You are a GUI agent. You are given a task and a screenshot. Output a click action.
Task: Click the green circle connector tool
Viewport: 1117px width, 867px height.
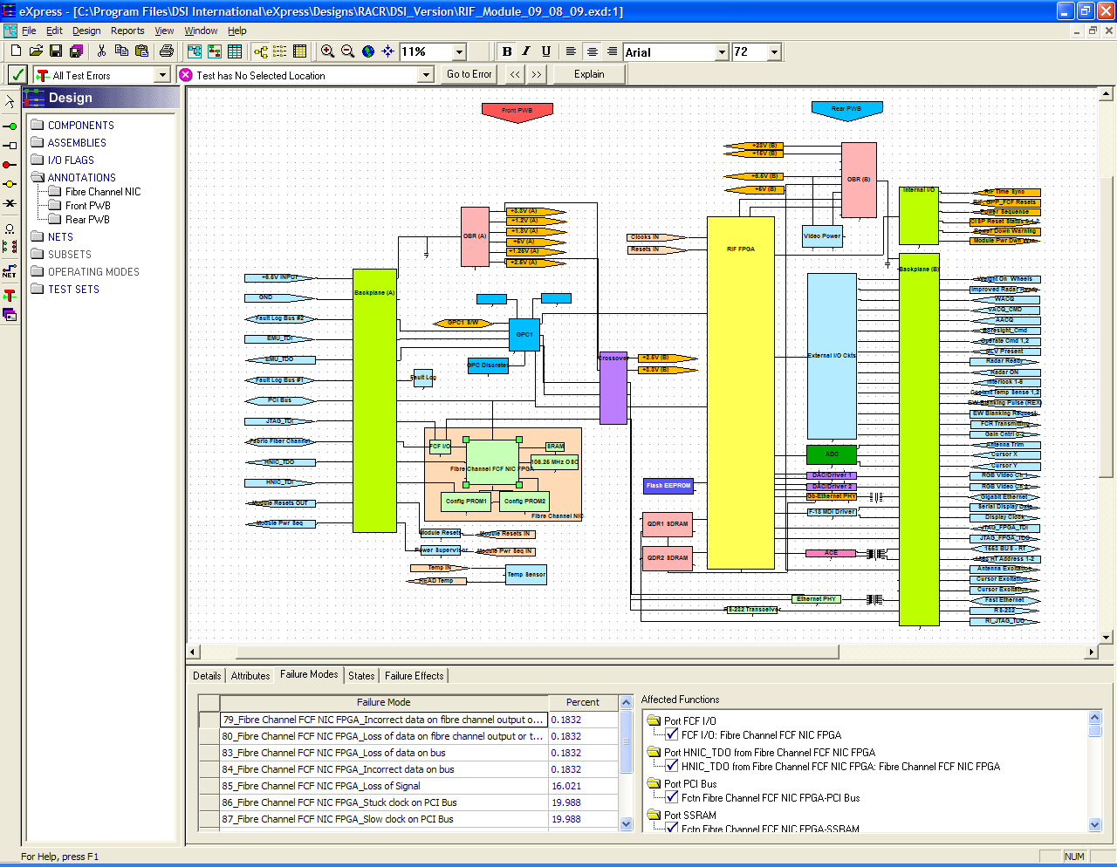click(10, 126)
